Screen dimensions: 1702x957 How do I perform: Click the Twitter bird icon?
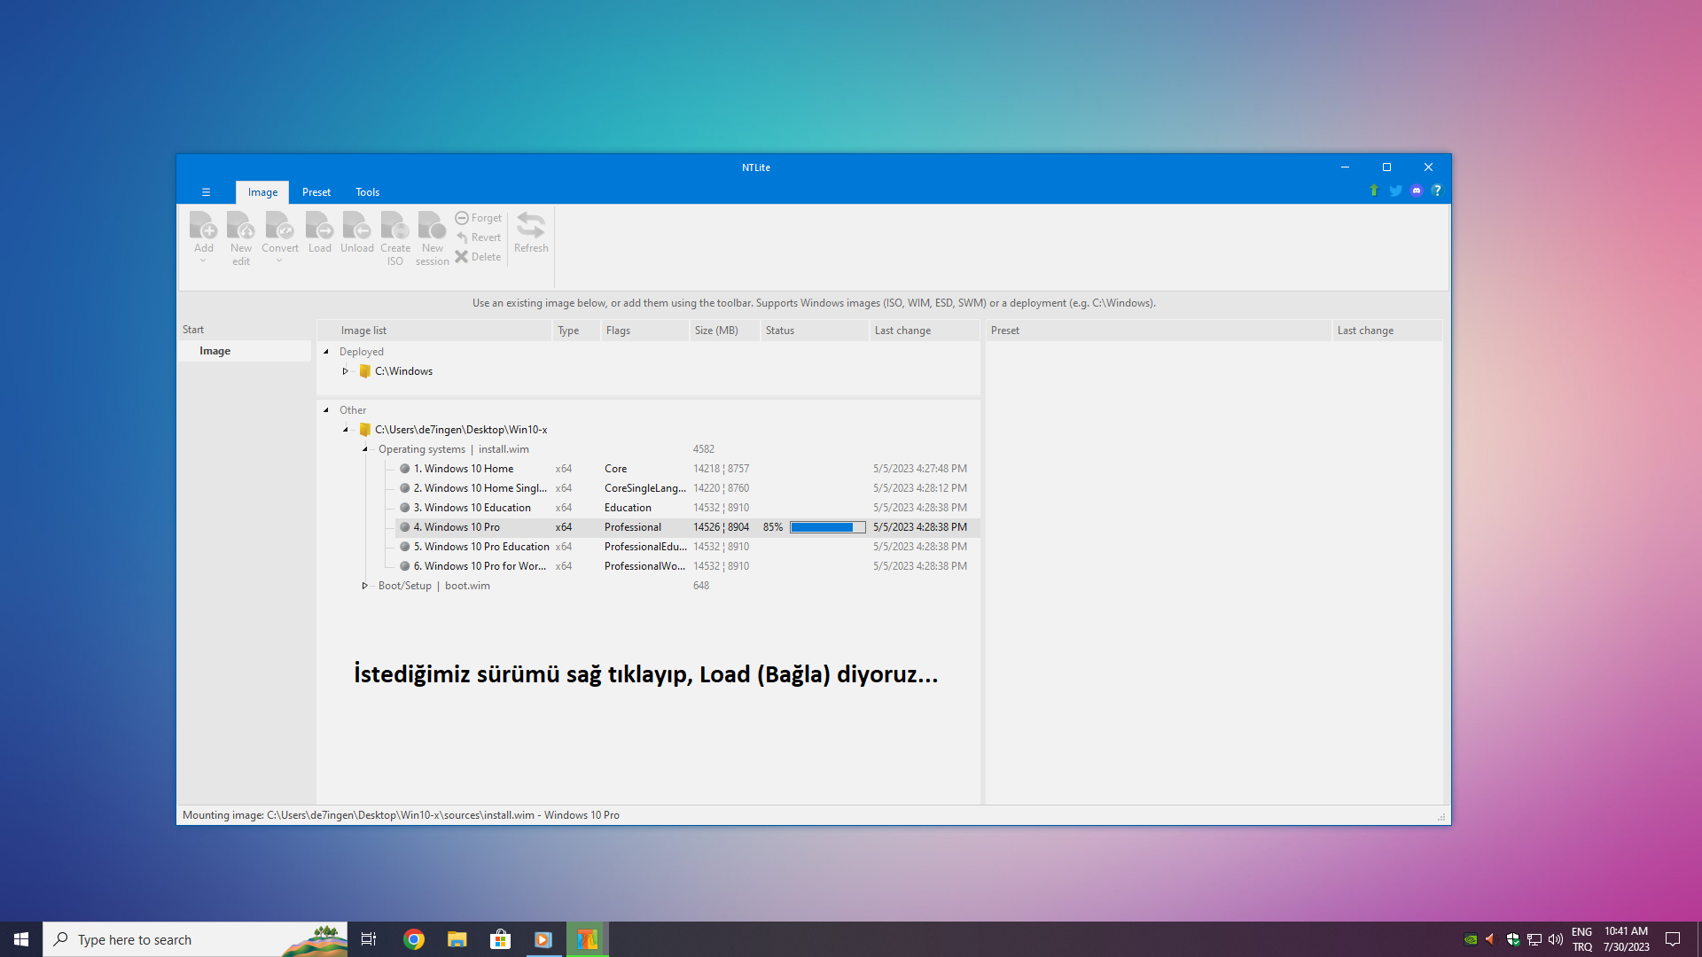(x=1395, y=191)
